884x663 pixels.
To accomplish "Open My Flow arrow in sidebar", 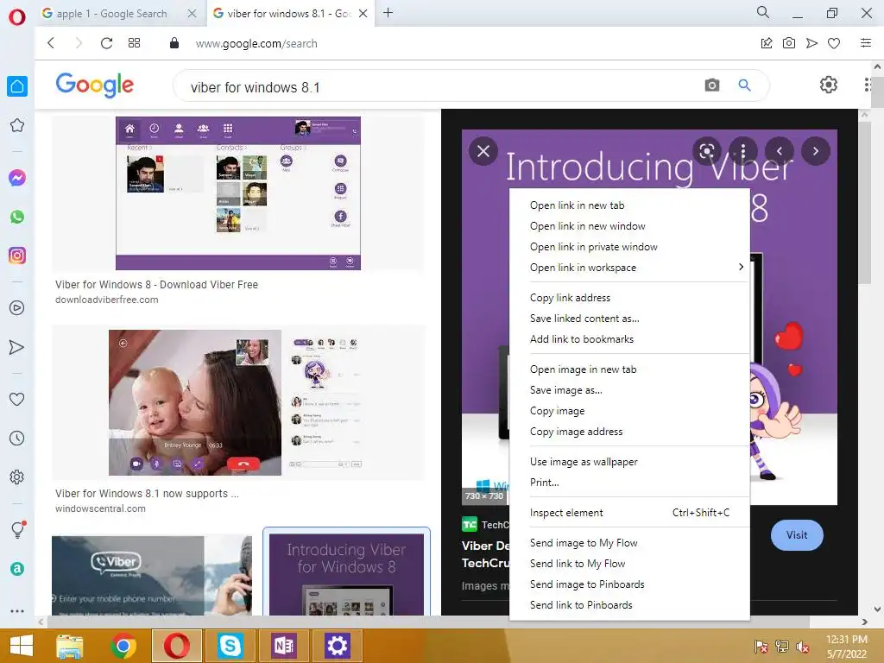I will click(x=17, y=347).
